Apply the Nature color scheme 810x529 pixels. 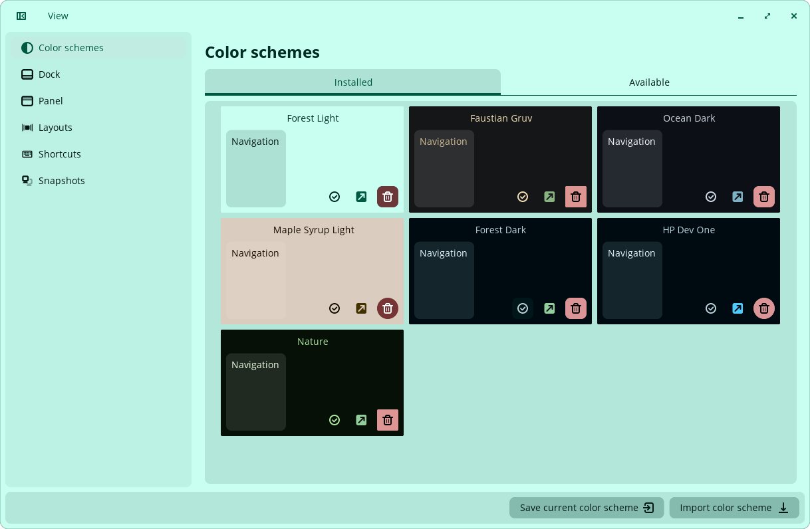tap(335, 420)
